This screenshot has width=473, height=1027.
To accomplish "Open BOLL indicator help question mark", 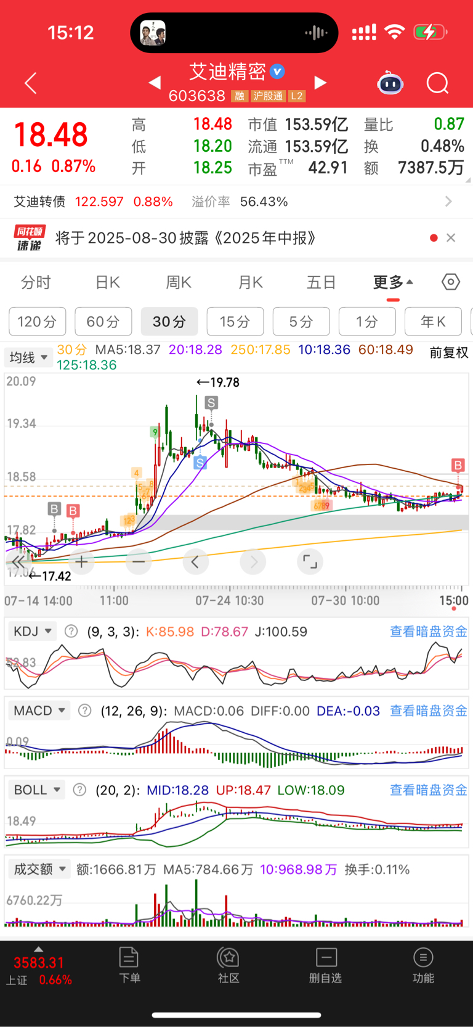I will click(79, 790).
